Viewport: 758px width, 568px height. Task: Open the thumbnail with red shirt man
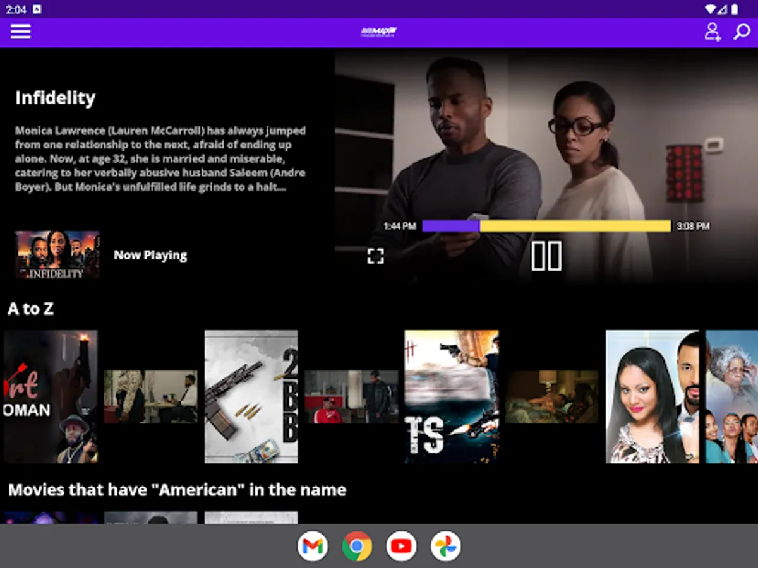[x=351, y=397]
